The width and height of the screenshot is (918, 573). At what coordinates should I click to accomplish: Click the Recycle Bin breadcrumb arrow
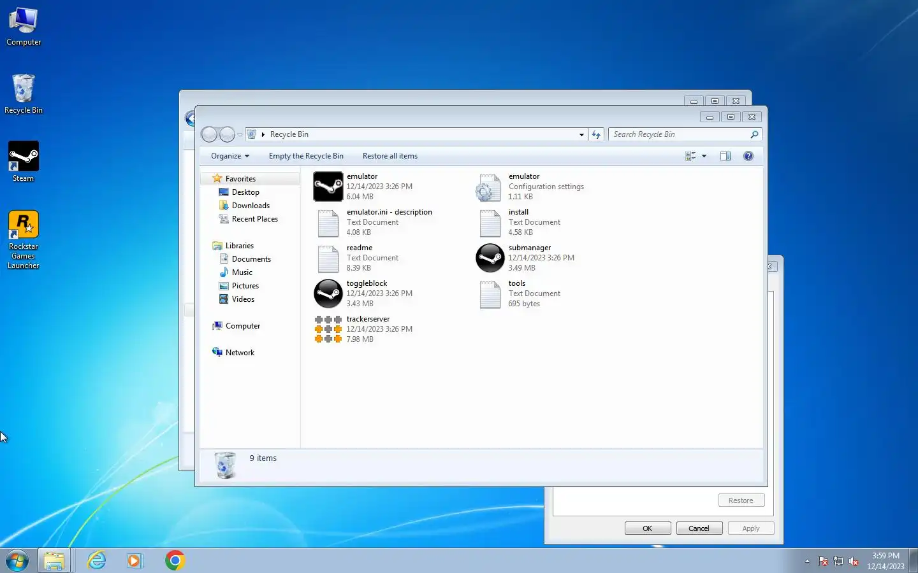pos(263,134)
